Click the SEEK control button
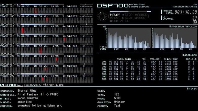 click(140, 18)
